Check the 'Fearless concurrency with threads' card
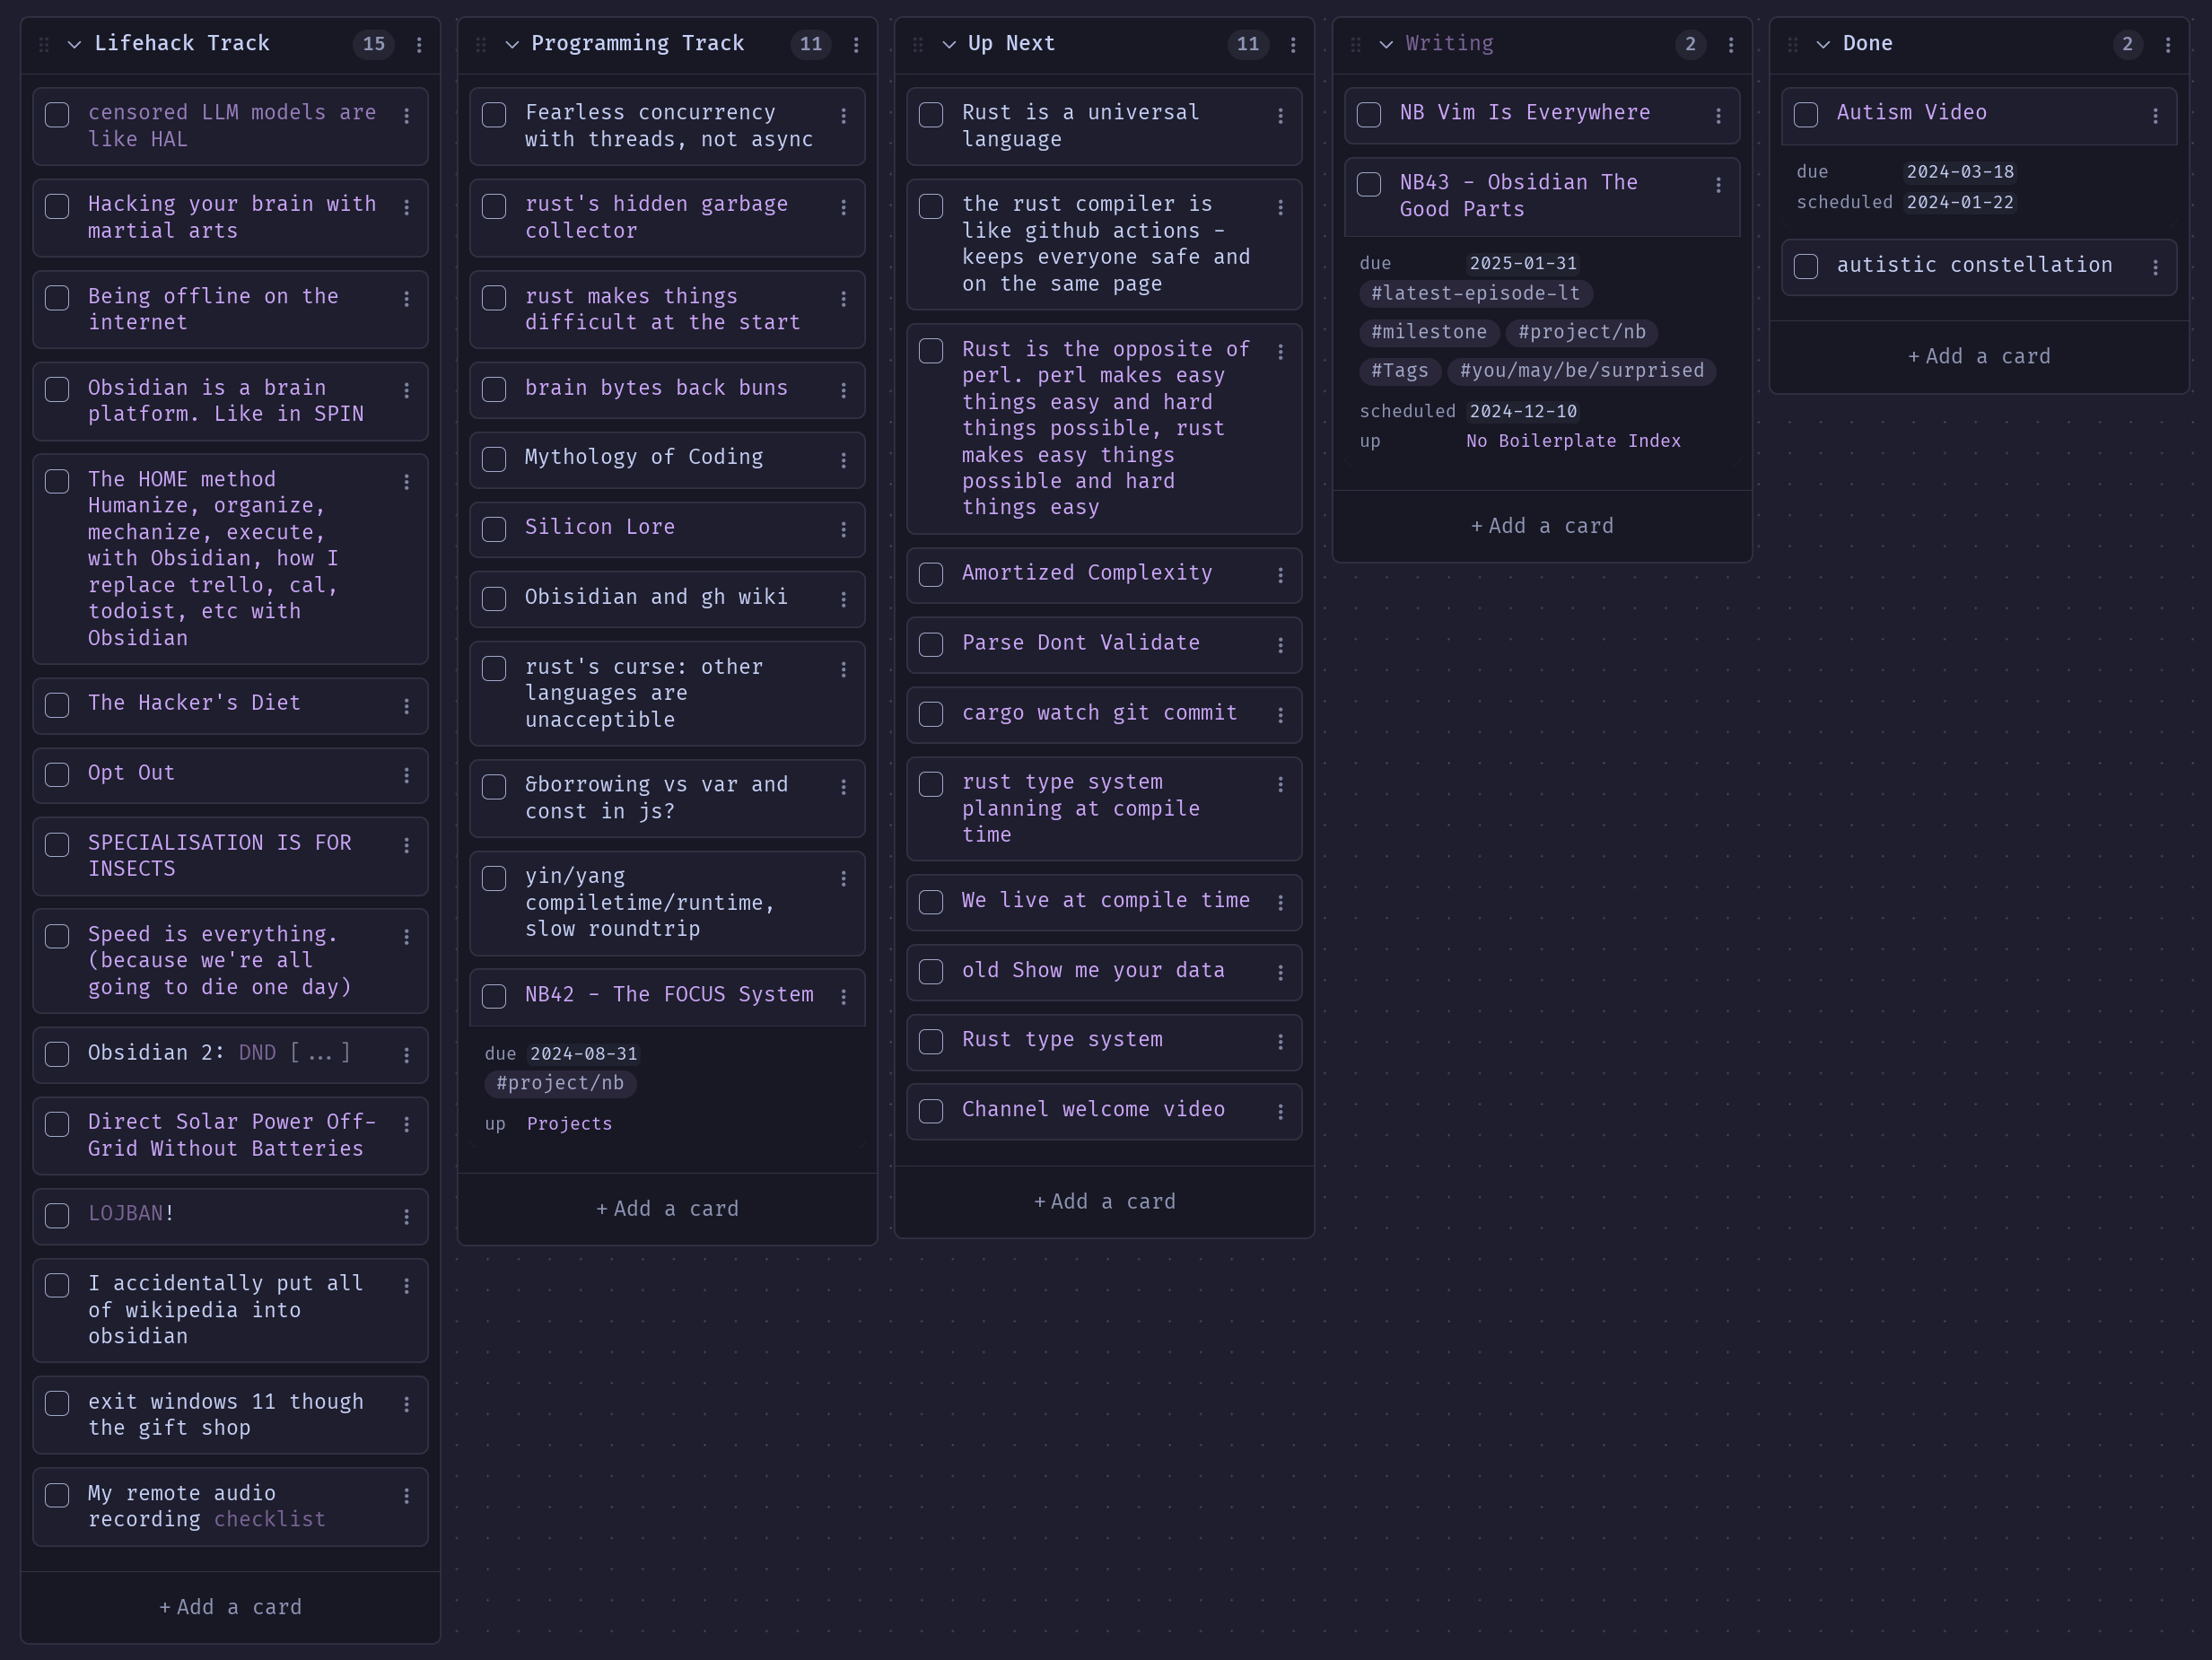2212x1660 pixels. [494, 115]
